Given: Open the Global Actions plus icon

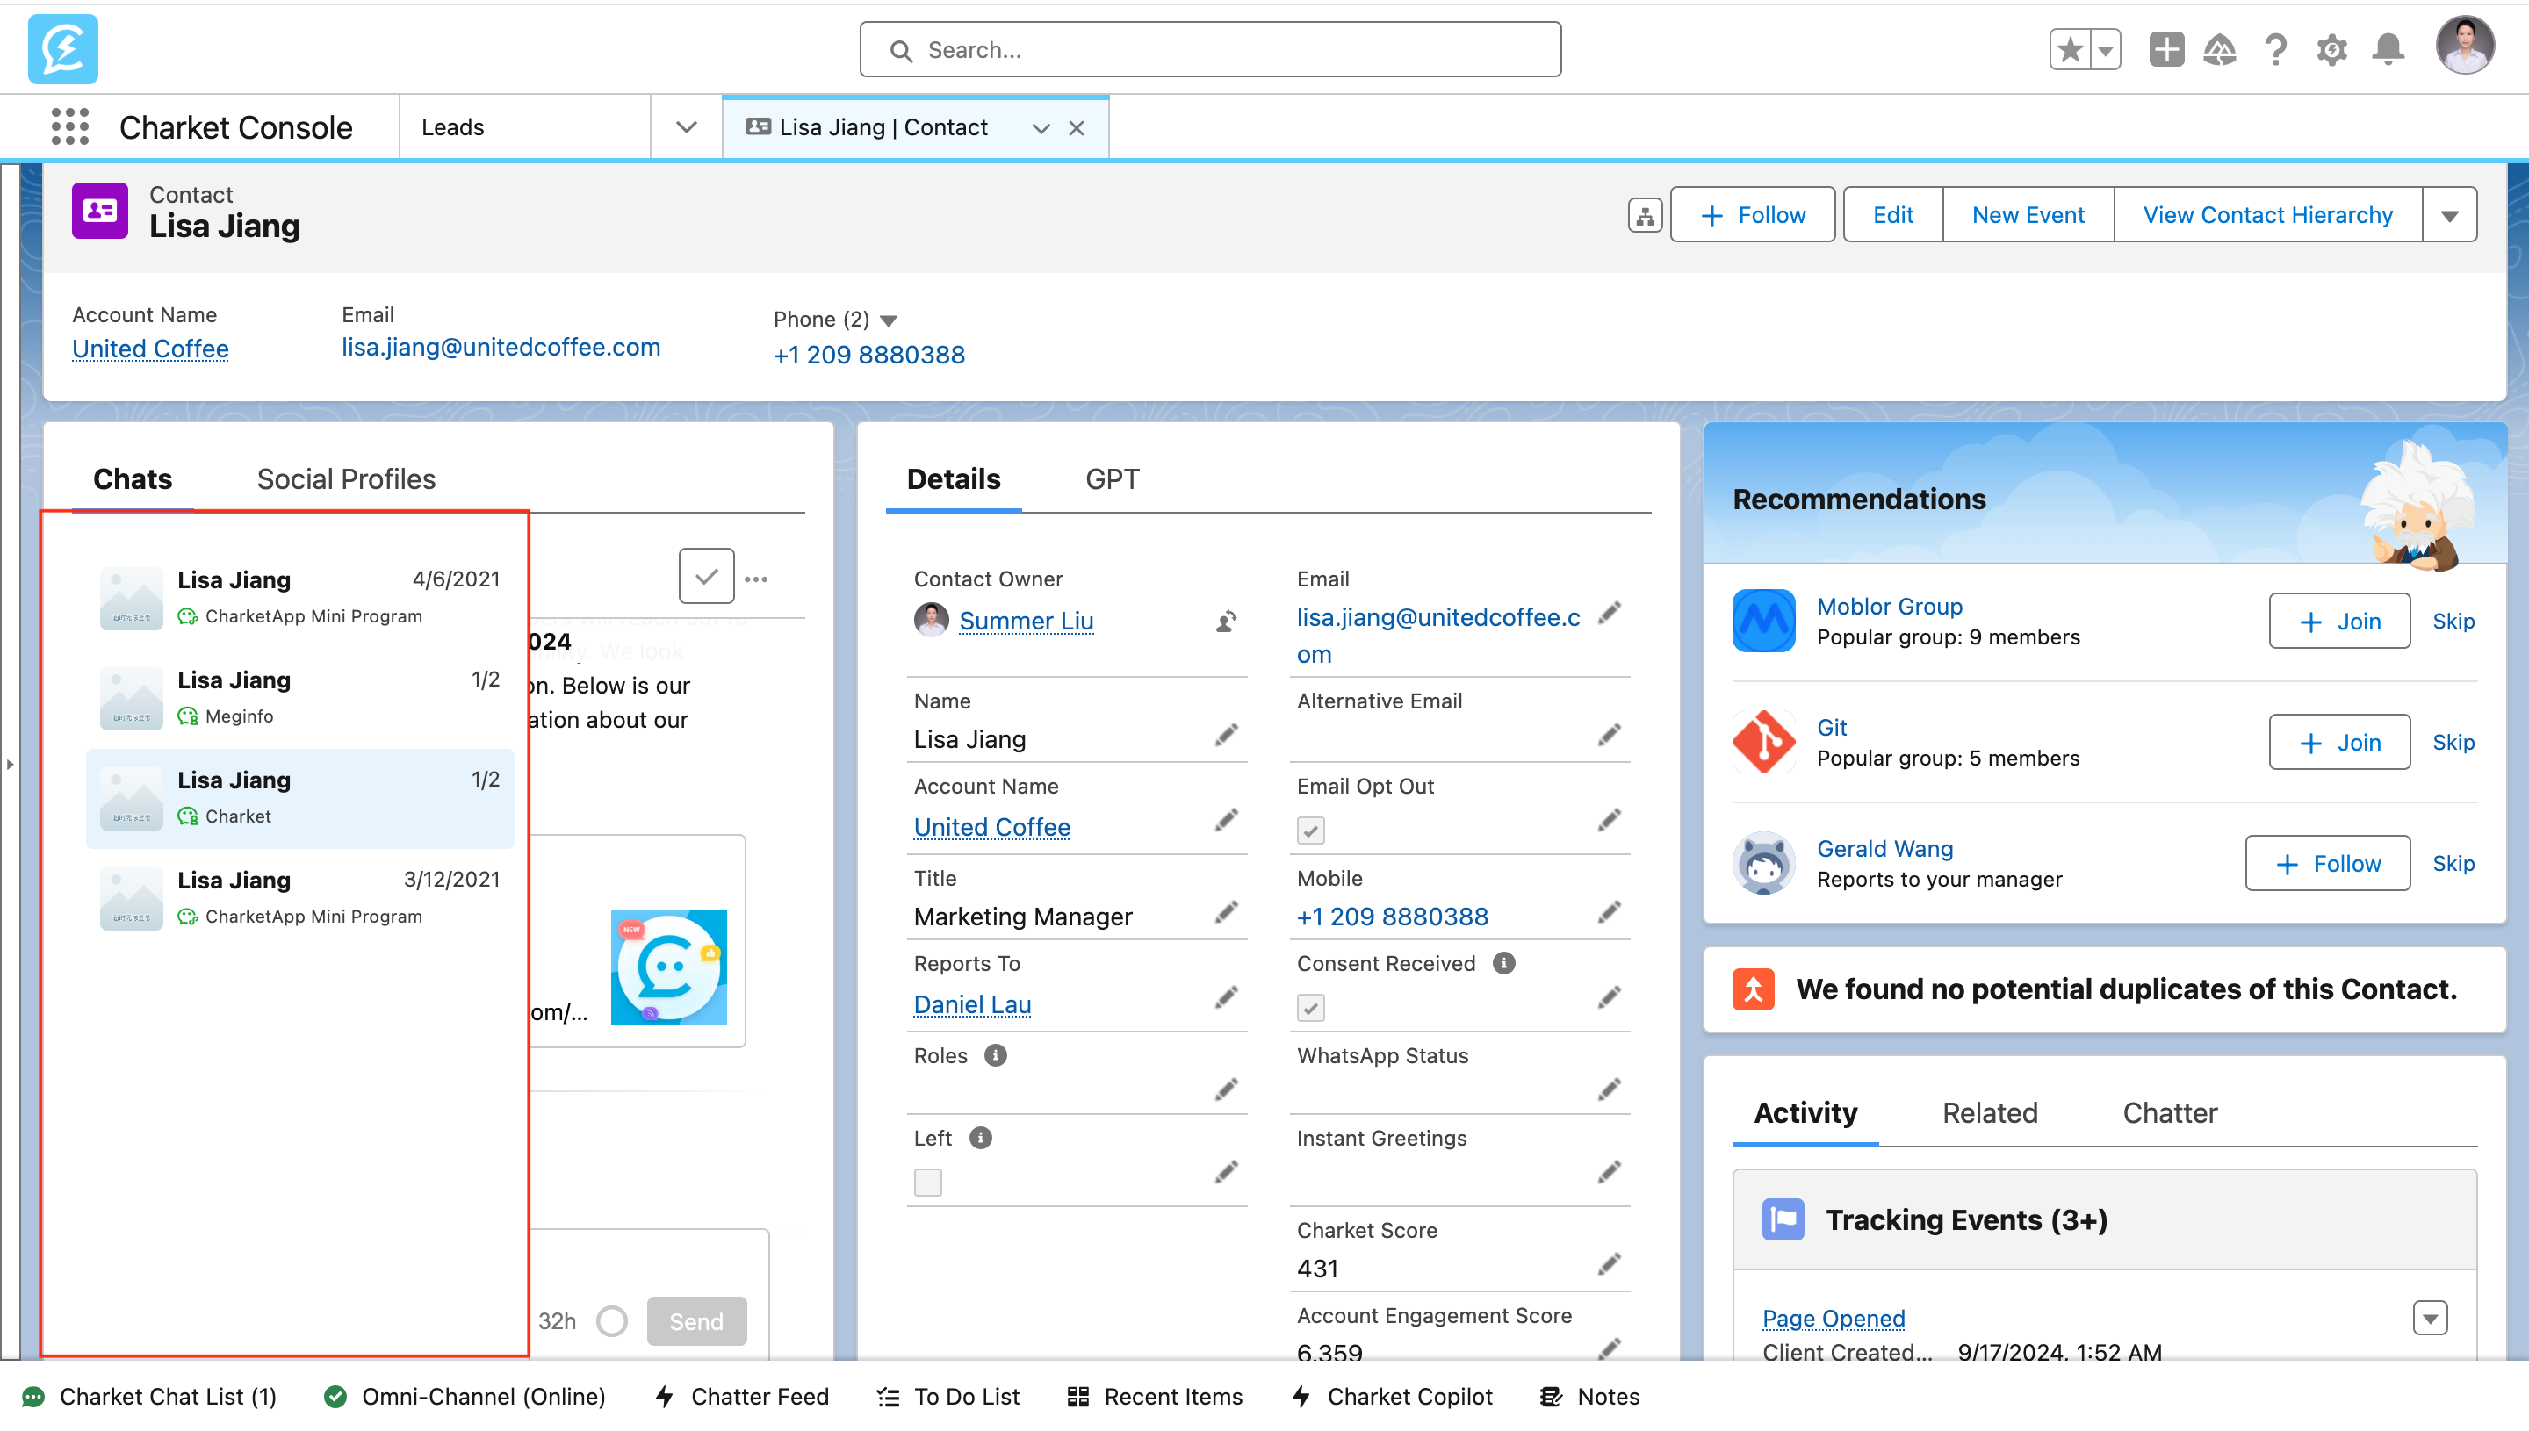Looking at the screenshot, I should pyautogui.click(x=2165, y=49).
